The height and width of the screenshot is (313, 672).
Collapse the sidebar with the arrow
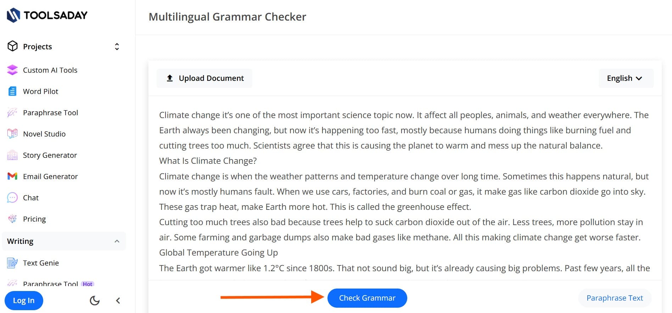click(x=118, y=300)
